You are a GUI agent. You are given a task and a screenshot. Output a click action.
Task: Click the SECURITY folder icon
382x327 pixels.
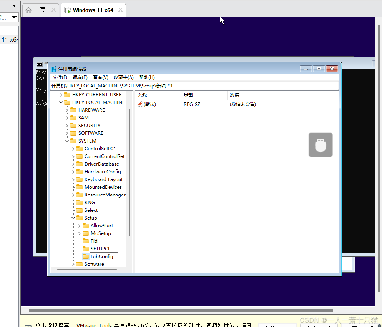pos(73,125)
